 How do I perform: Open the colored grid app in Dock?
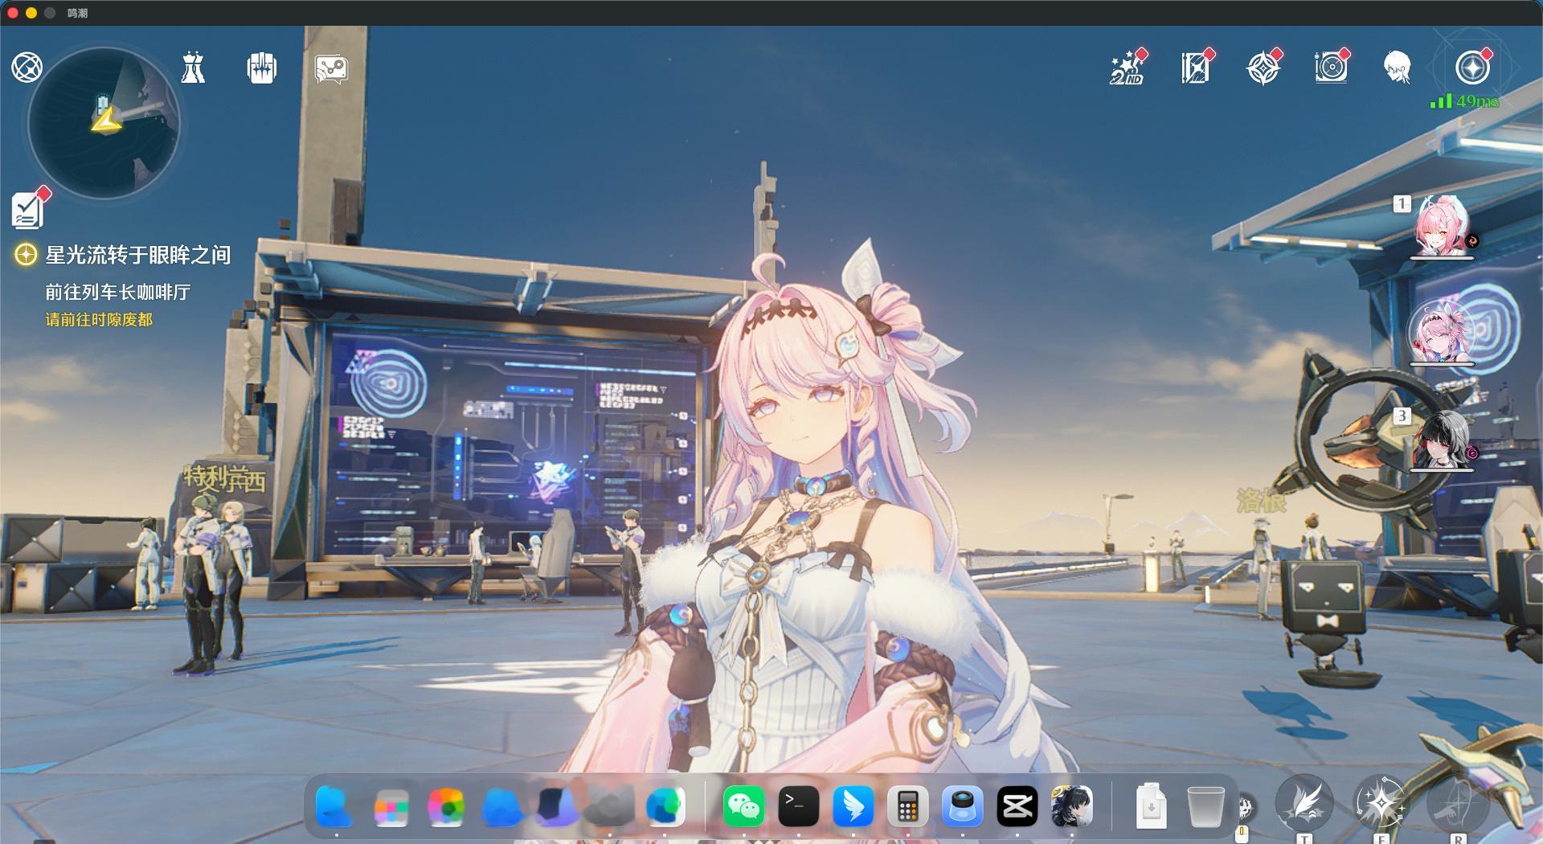point(391,806)
